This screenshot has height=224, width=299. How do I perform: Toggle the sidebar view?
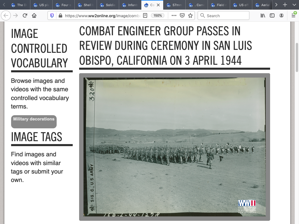(272, 16)
